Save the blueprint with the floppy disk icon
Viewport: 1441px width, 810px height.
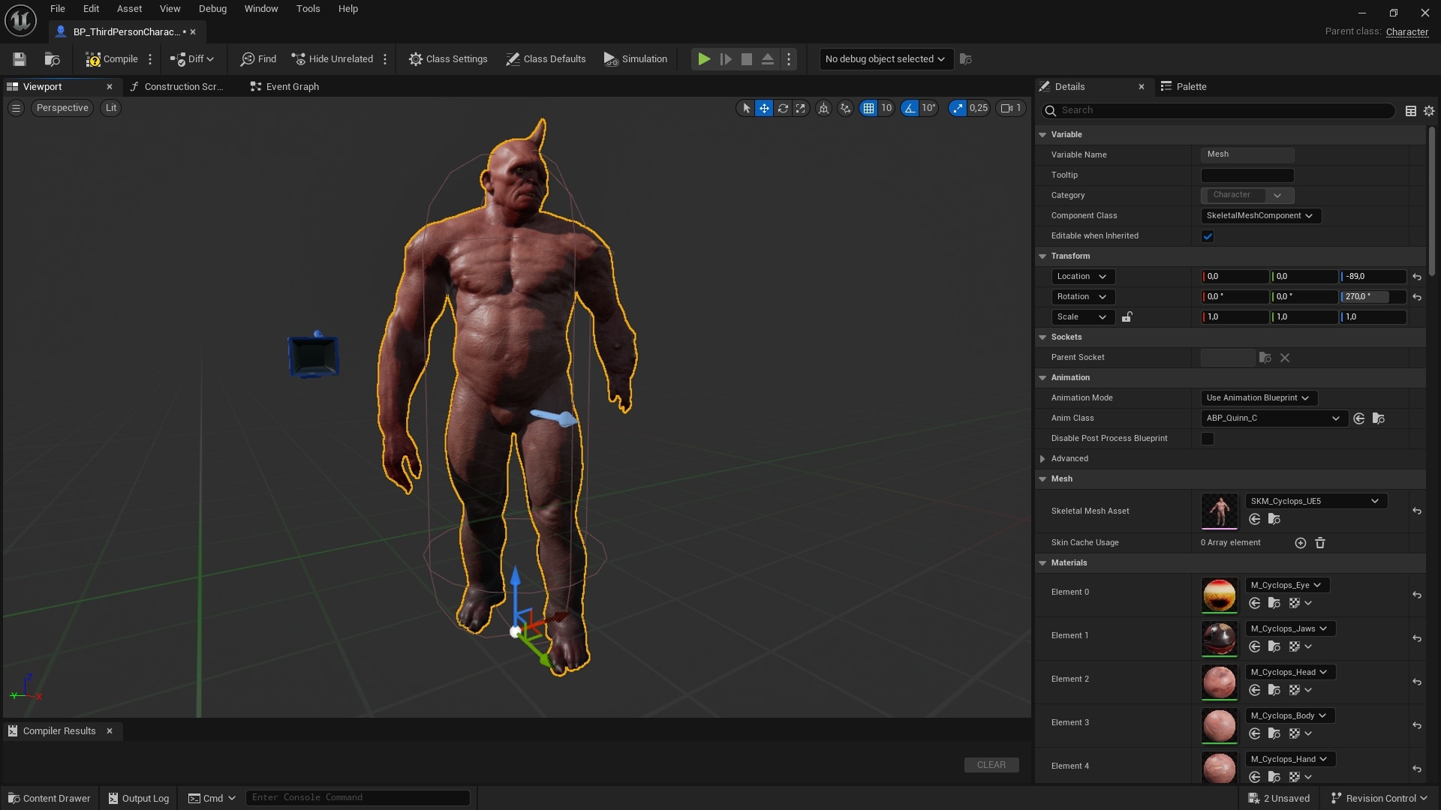20,59
